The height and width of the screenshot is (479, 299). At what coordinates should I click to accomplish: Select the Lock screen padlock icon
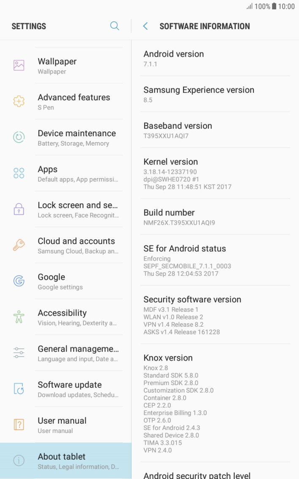point(19,209)
